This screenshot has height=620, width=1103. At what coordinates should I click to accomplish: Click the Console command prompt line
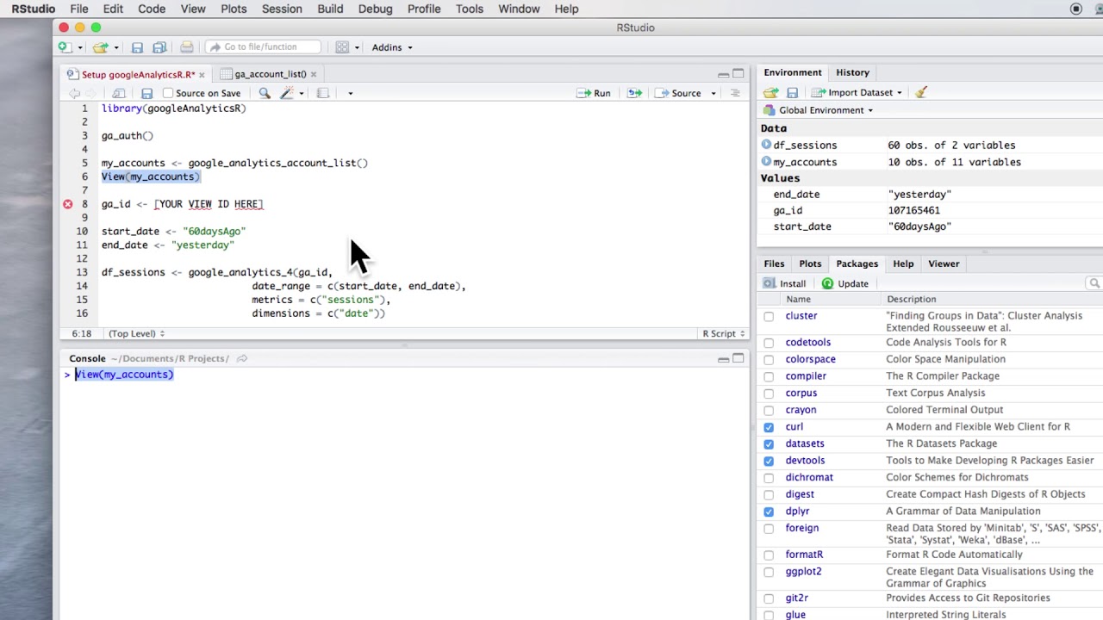pyautogui.click(x=405, y=375)
